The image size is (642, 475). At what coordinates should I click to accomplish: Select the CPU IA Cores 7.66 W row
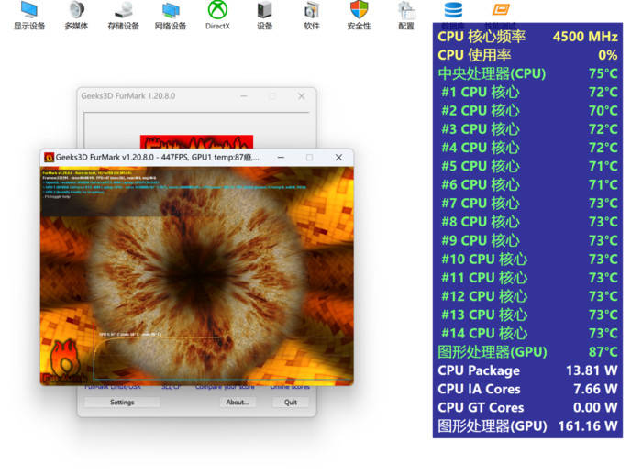coord(527,389)
